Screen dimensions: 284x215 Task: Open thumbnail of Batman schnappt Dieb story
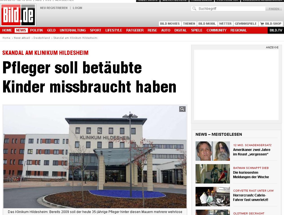213,174
